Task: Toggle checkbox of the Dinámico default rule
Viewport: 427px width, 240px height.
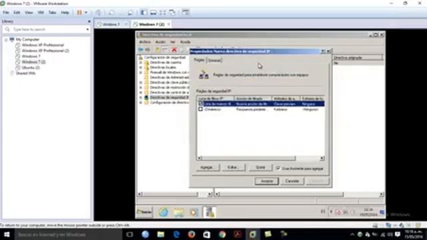Action: click(201, 109)
